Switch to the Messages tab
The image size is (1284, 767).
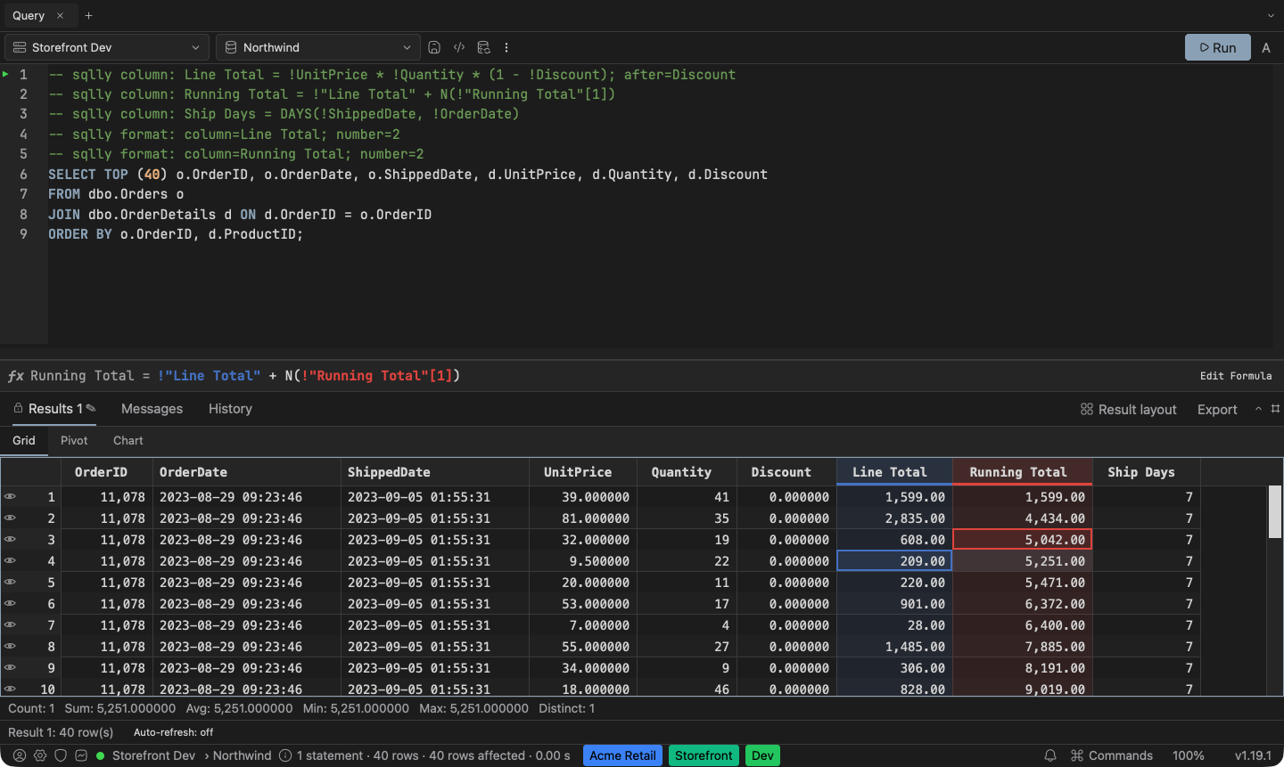pyautogui.click(x=152, y=408)
